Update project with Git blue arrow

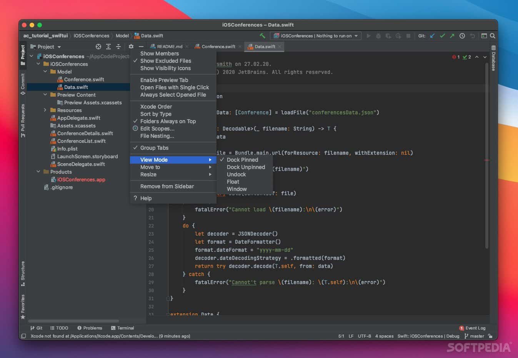click(x=432, y=36)
